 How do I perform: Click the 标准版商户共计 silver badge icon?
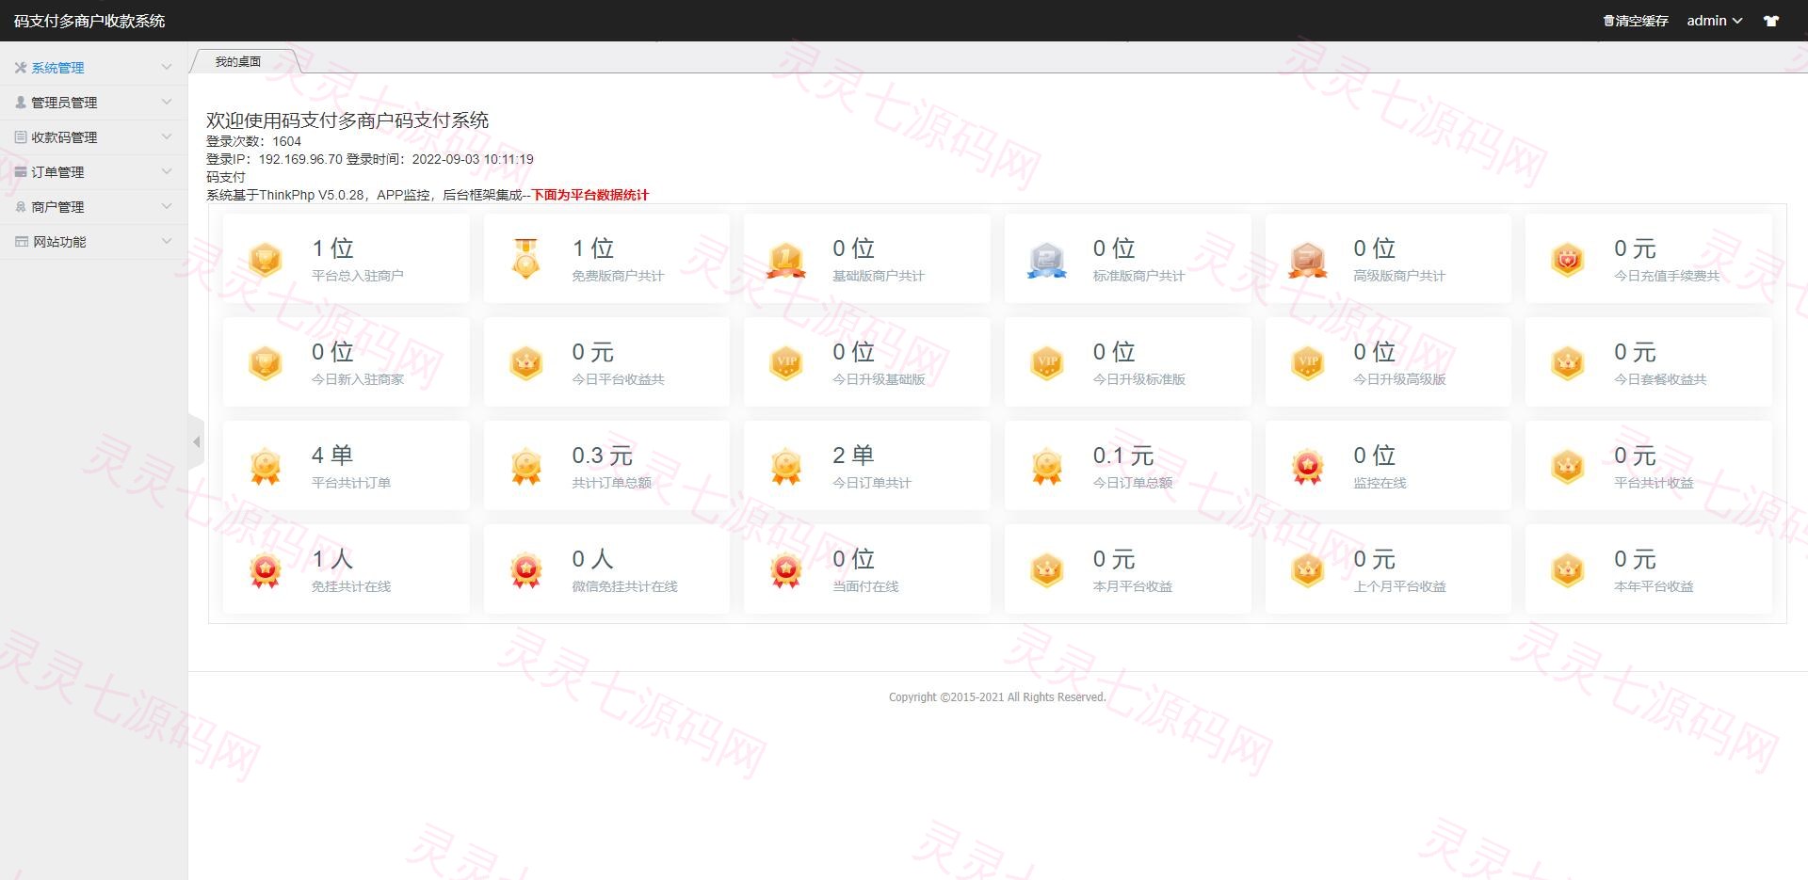click(x=1046, y=260)
